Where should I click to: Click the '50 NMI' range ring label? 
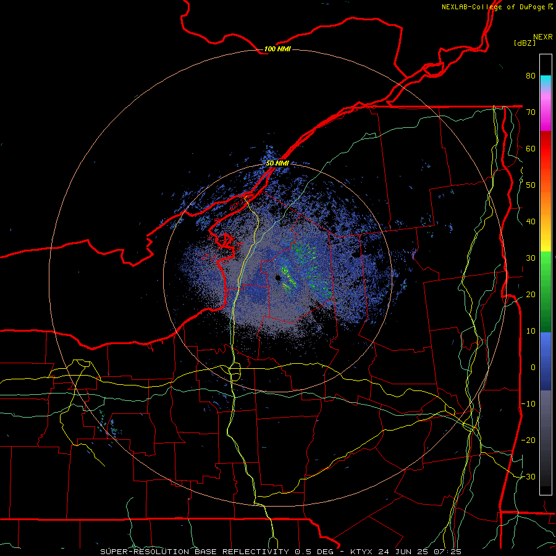tap(277, 163)
